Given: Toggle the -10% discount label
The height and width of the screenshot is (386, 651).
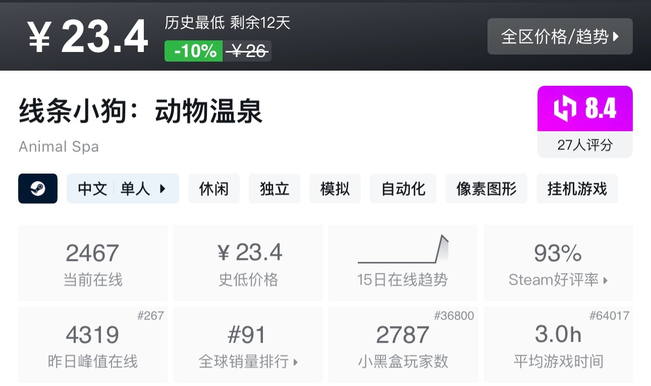Looking at the screenshot, I should [x=193, y=50].
